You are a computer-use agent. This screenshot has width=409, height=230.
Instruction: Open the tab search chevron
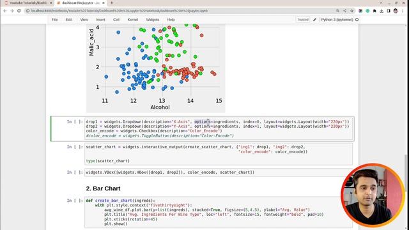381,3
